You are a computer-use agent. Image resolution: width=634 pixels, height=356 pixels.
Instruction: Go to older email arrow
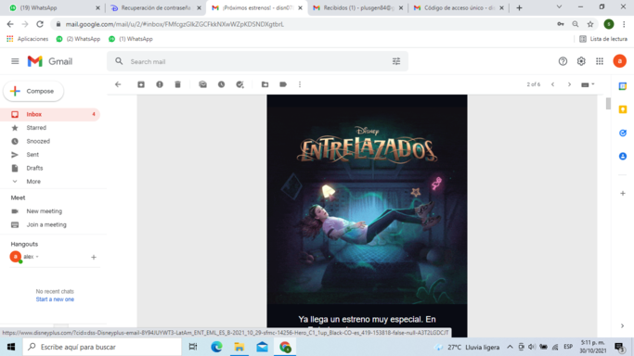(x=569, y=84)
